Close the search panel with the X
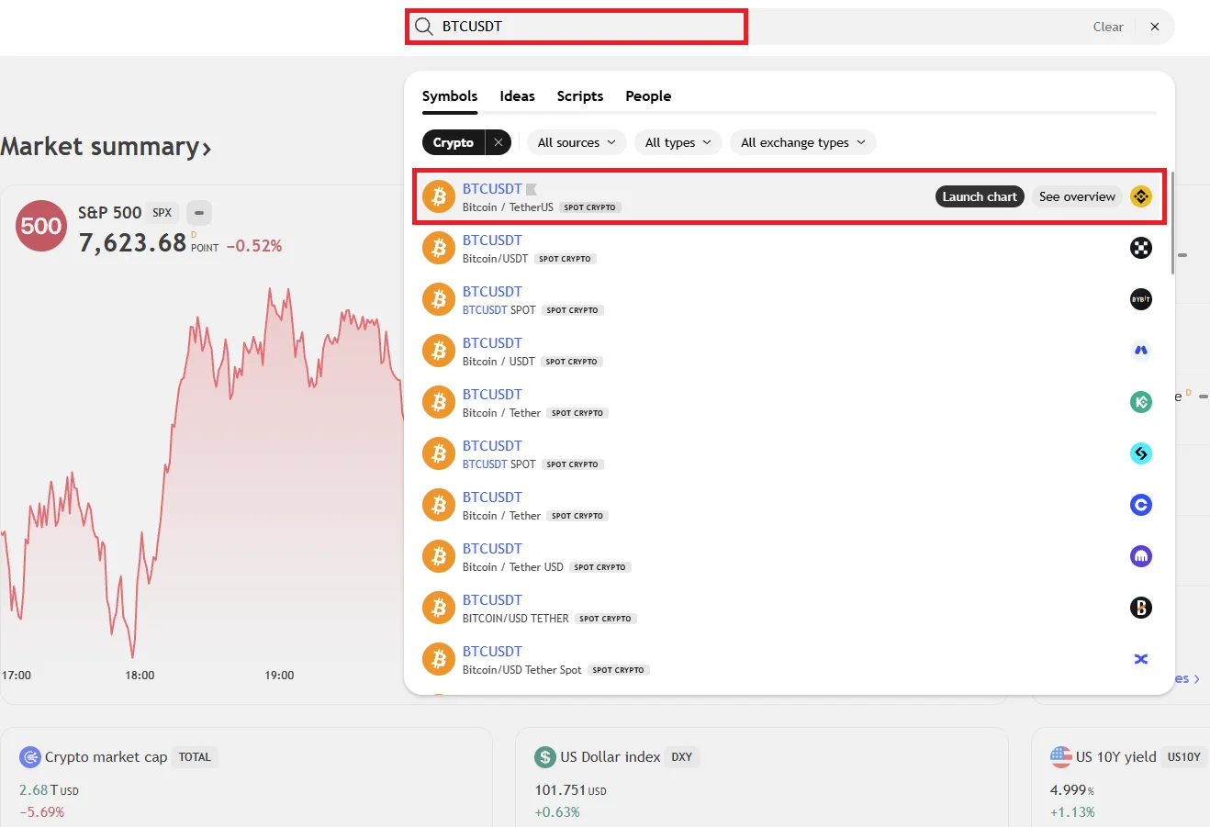The image size is (1210, 827). [x=1155, y=27]
